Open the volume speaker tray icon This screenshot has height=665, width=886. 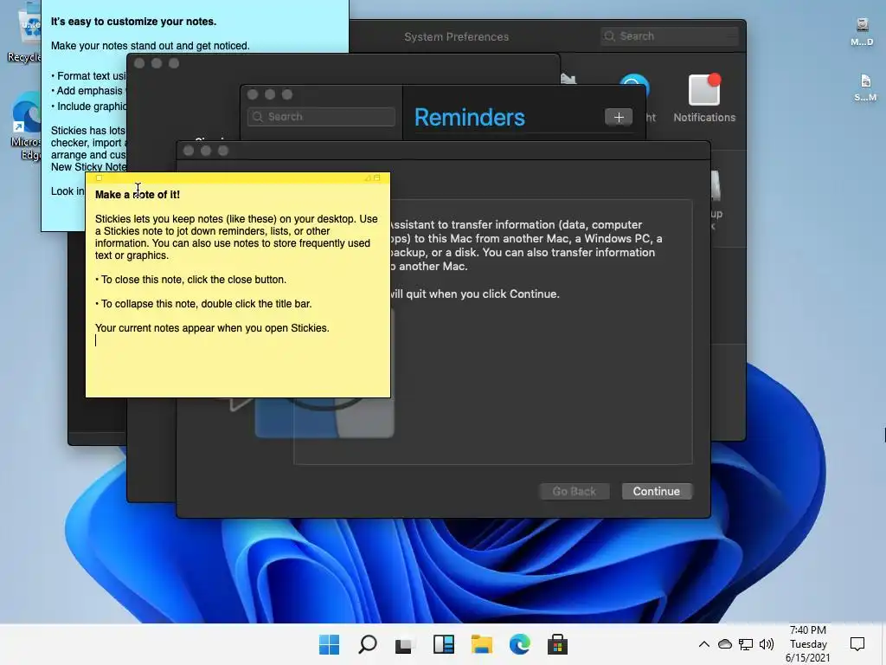click(767, 644)
